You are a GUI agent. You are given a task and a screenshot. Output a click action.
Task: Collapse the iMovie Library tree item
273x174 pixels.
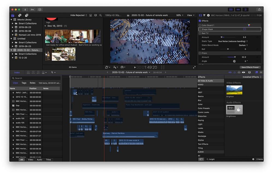pos(11,20)
